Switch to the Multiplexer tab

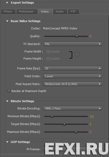27,11
